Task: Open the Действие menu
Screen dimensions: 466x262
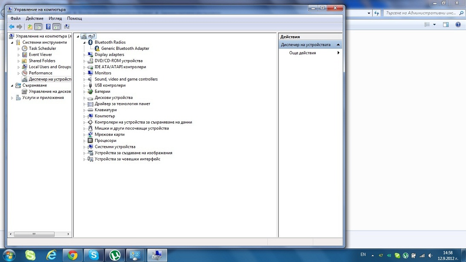Action: point(35,18)
